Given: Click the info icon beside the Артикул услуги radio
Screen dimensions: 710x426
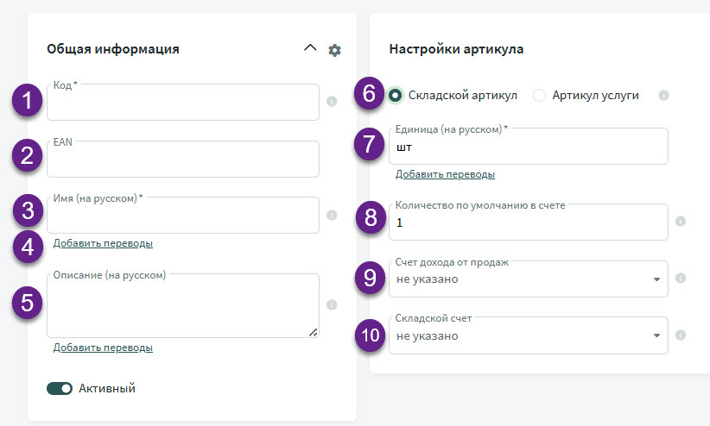Looking at the screenshot, I should (x=663, y=96).
